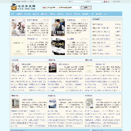This screenshot has width=131, height=131.
Task: Click the search button beside the search box
Action: pos(86,8)
